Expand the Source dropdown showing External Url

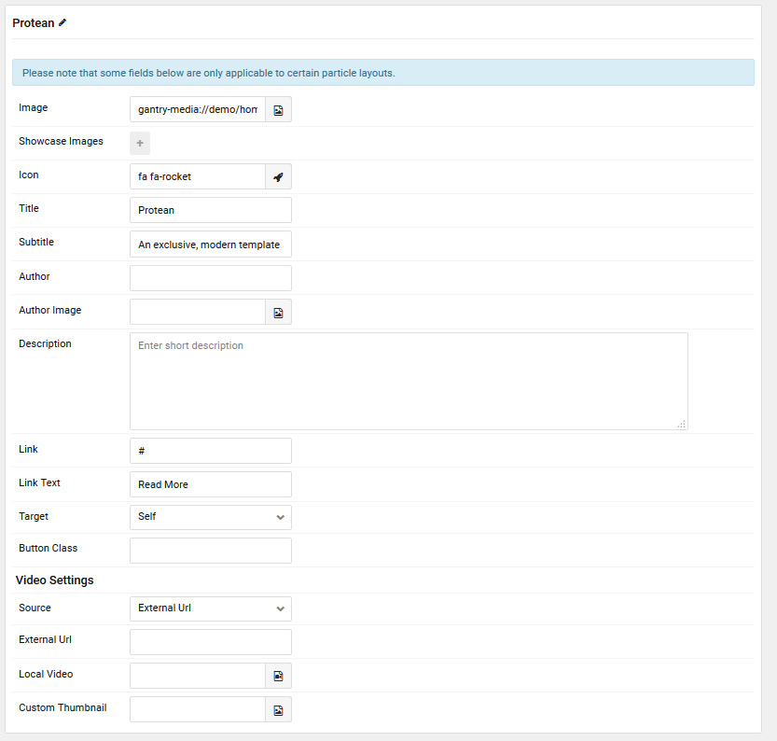point(211,608)
